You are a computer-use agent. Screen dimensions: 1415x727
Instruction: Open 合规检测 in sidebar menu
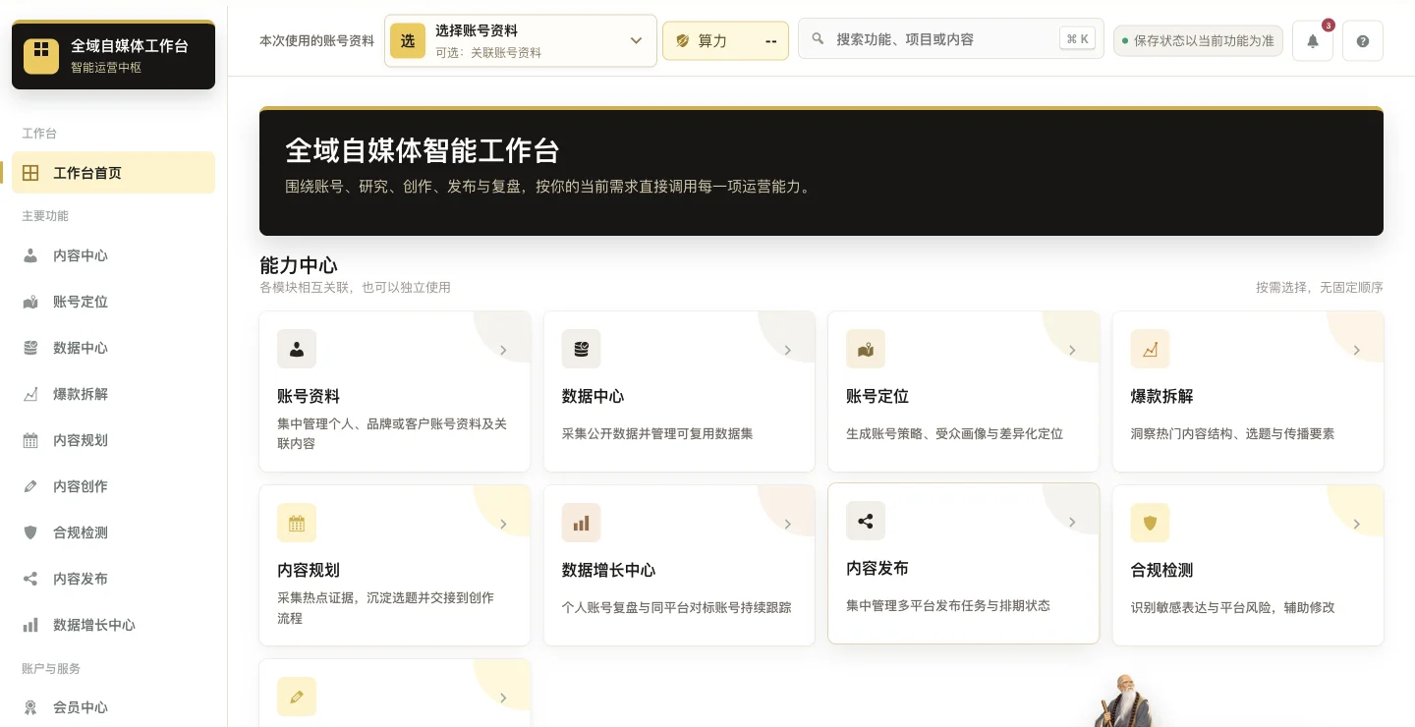(114, 532)
